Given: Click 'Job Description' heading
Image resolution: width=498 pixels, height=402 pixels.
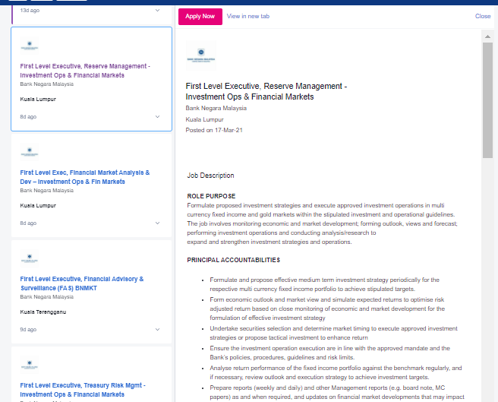Looking at the screenshot, I should coord(210,176).
